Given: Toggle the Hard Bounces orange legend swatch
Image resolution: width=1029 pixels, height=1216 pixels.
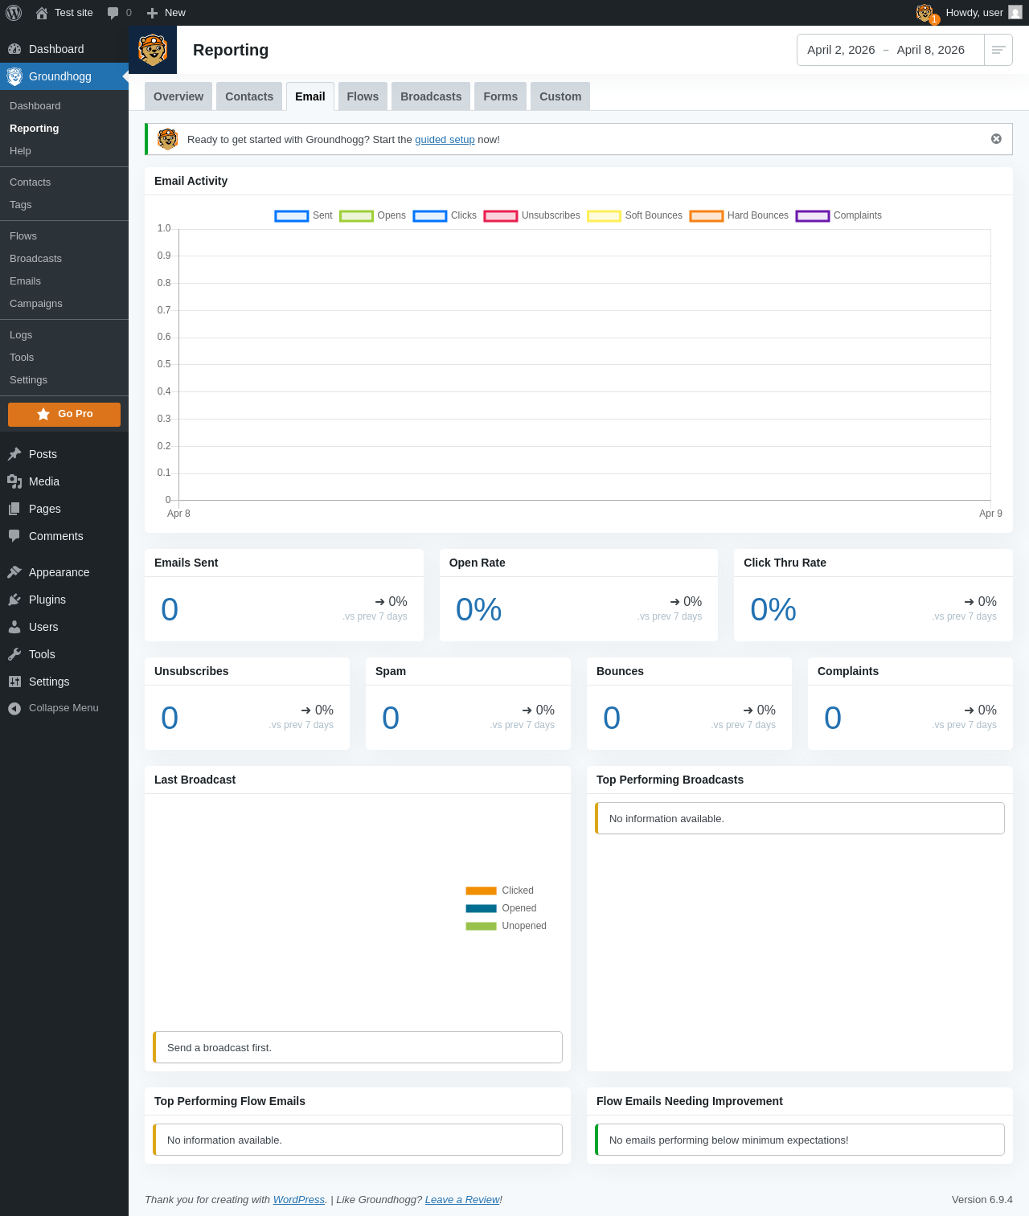Looking at the screenshot, I should coord(707,215).
